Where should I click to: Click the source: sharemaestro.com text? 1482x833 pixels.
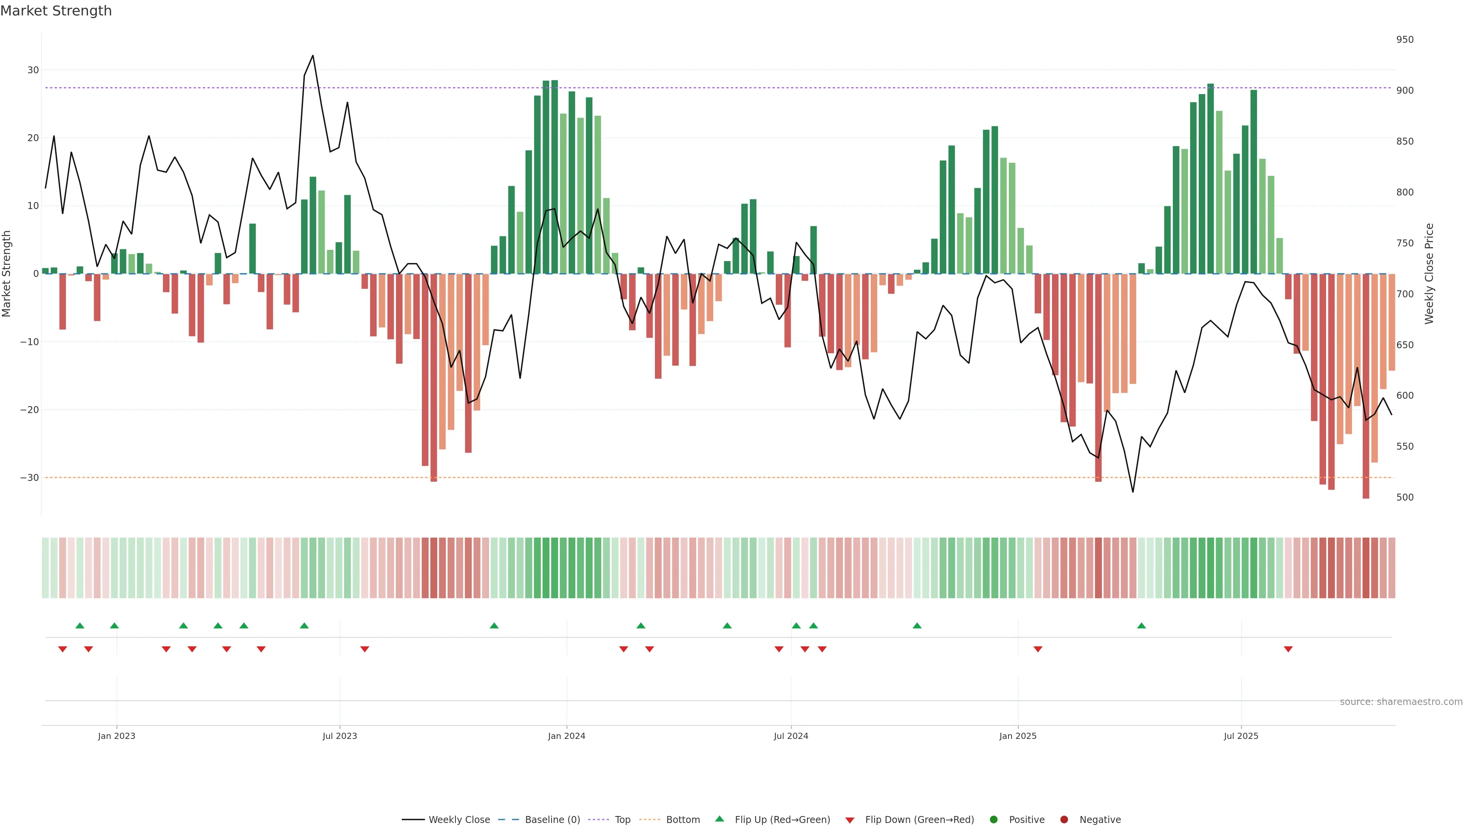[1401, 701]
